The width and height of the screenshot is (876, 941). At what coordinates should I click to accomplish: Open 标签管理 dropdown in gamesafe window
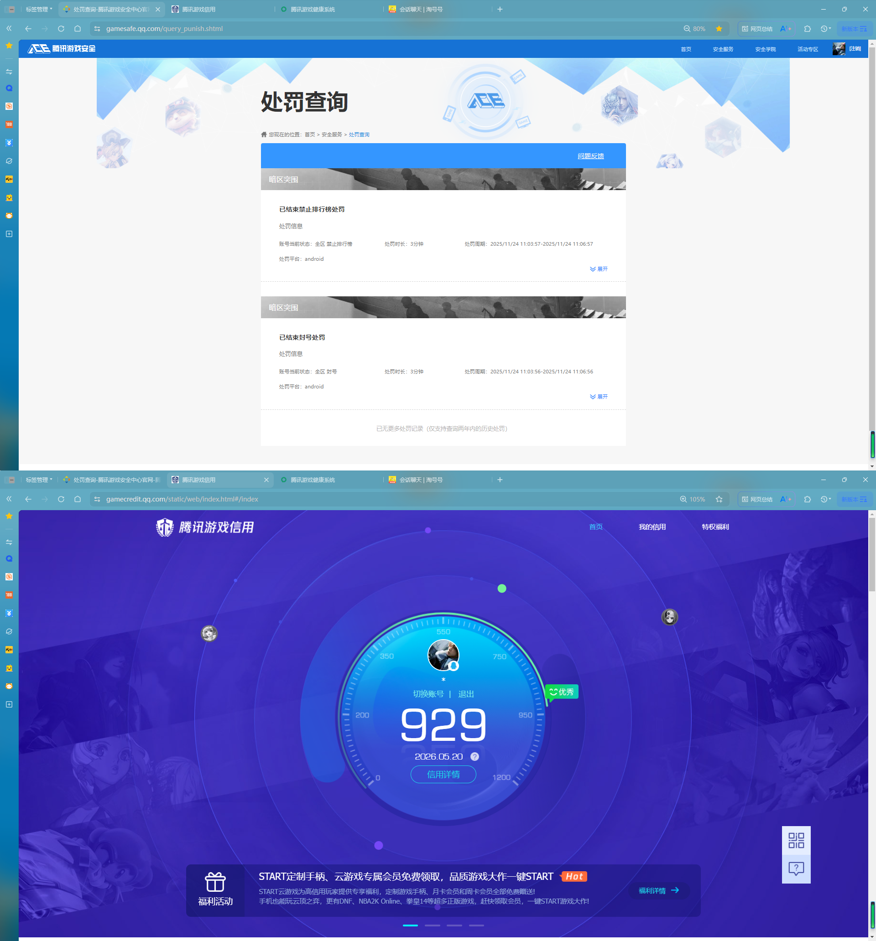pyautogui.click(x=39, y=10)
